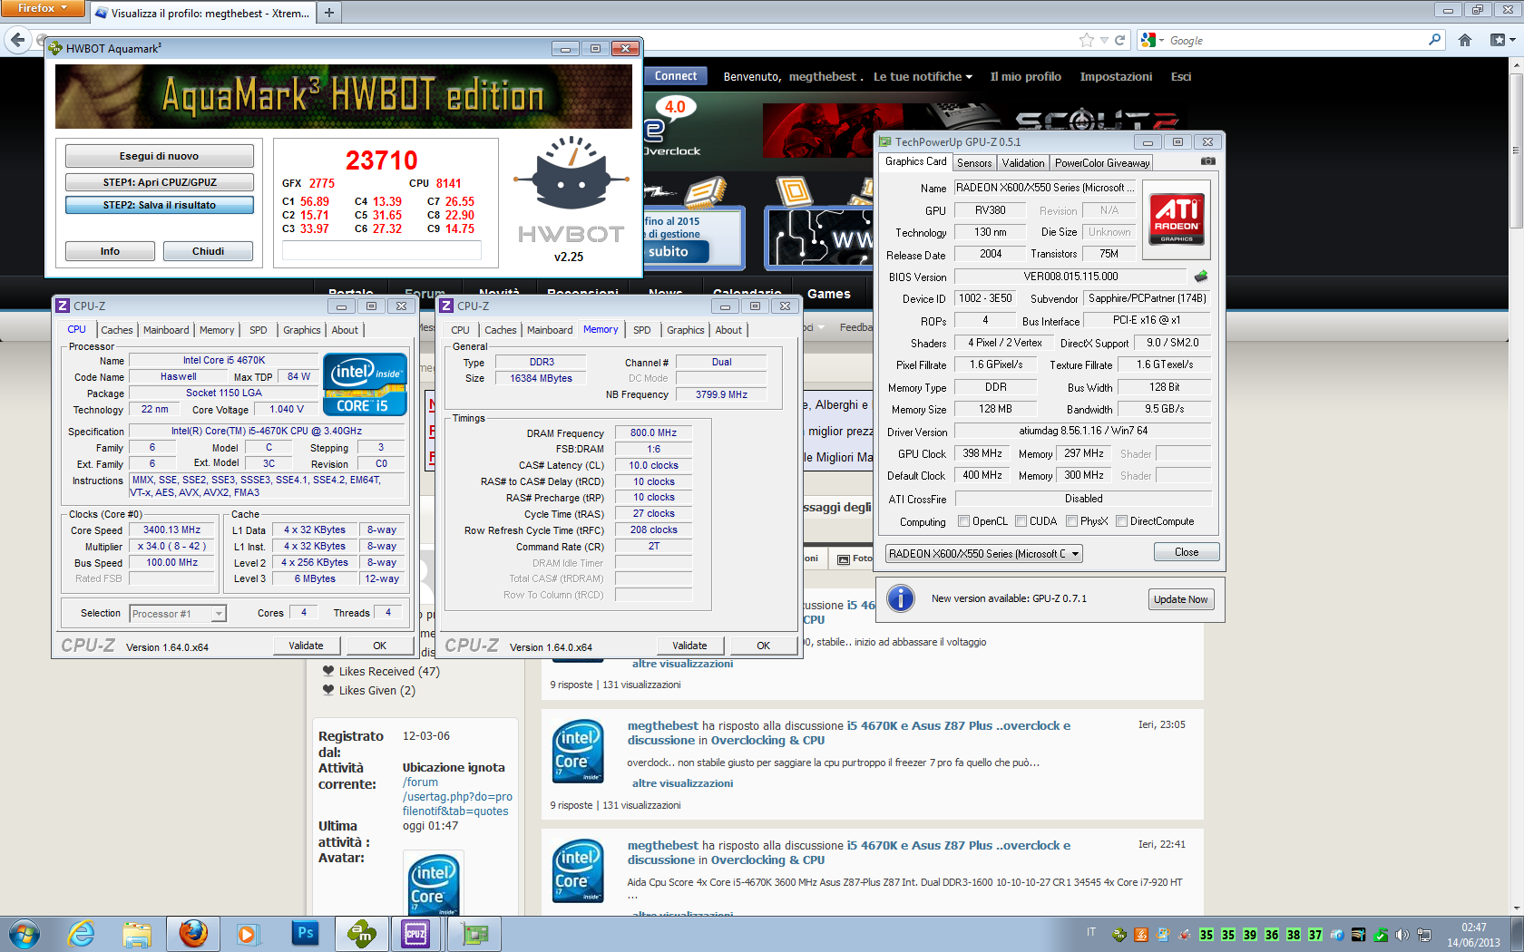Click the browser vertical scrollbar thumb
The height and width of the screenshot is (952, 1524).
(1516, 150)
